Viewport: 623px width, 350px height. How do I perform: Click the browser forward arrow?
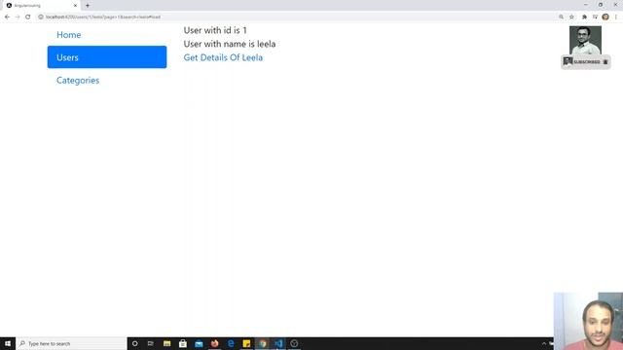click(x=18, y=17)
